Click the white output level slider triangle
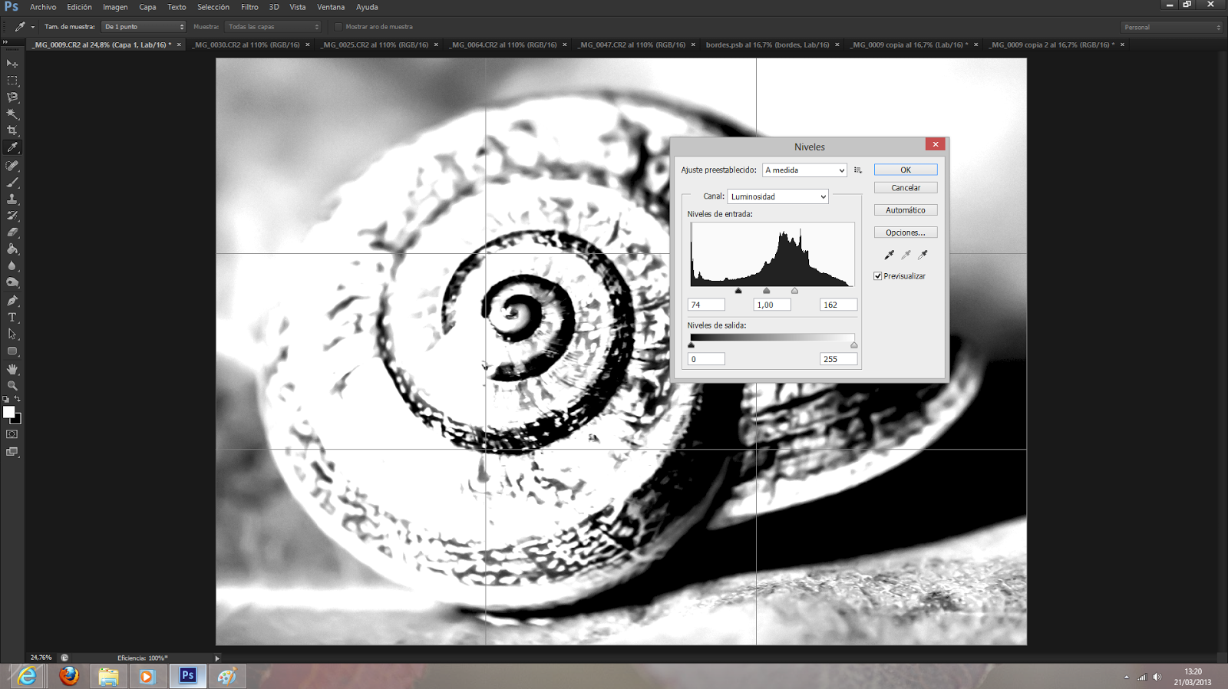Viewport: 1228px width, 689px height. [x=853, y=345]
